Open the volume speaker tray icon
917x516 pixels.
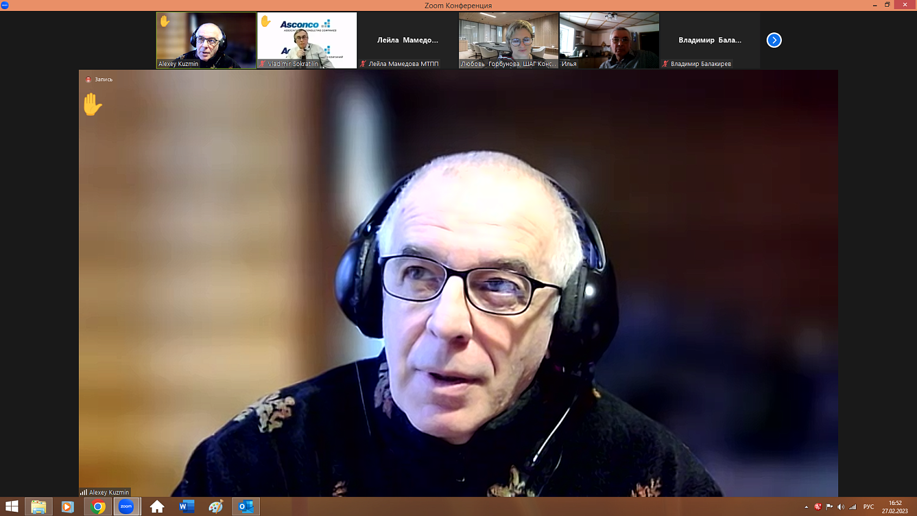pyautogui.click(x=841, y=507)
